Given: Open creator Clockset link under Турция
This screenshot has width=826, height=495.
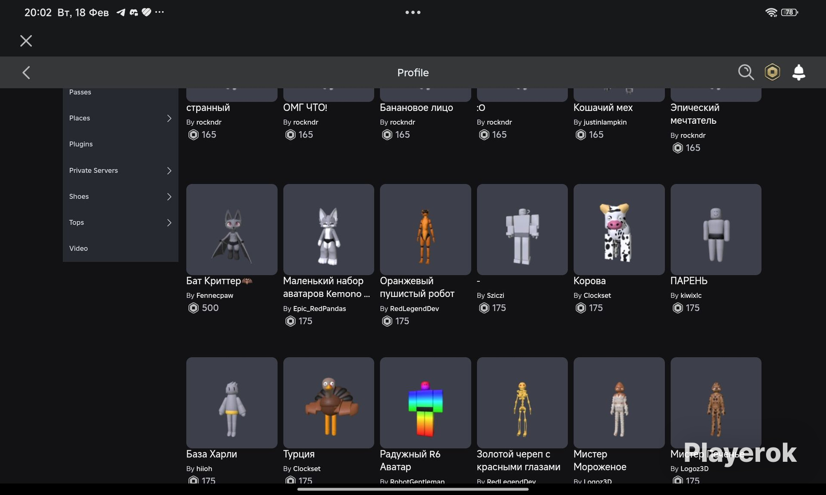Looking at the screenshot, I should 307,469.
